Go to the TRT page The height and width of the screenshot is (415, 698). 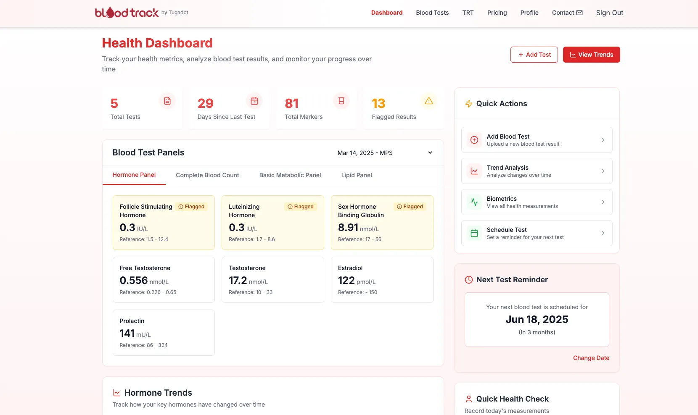coord(468,13)
